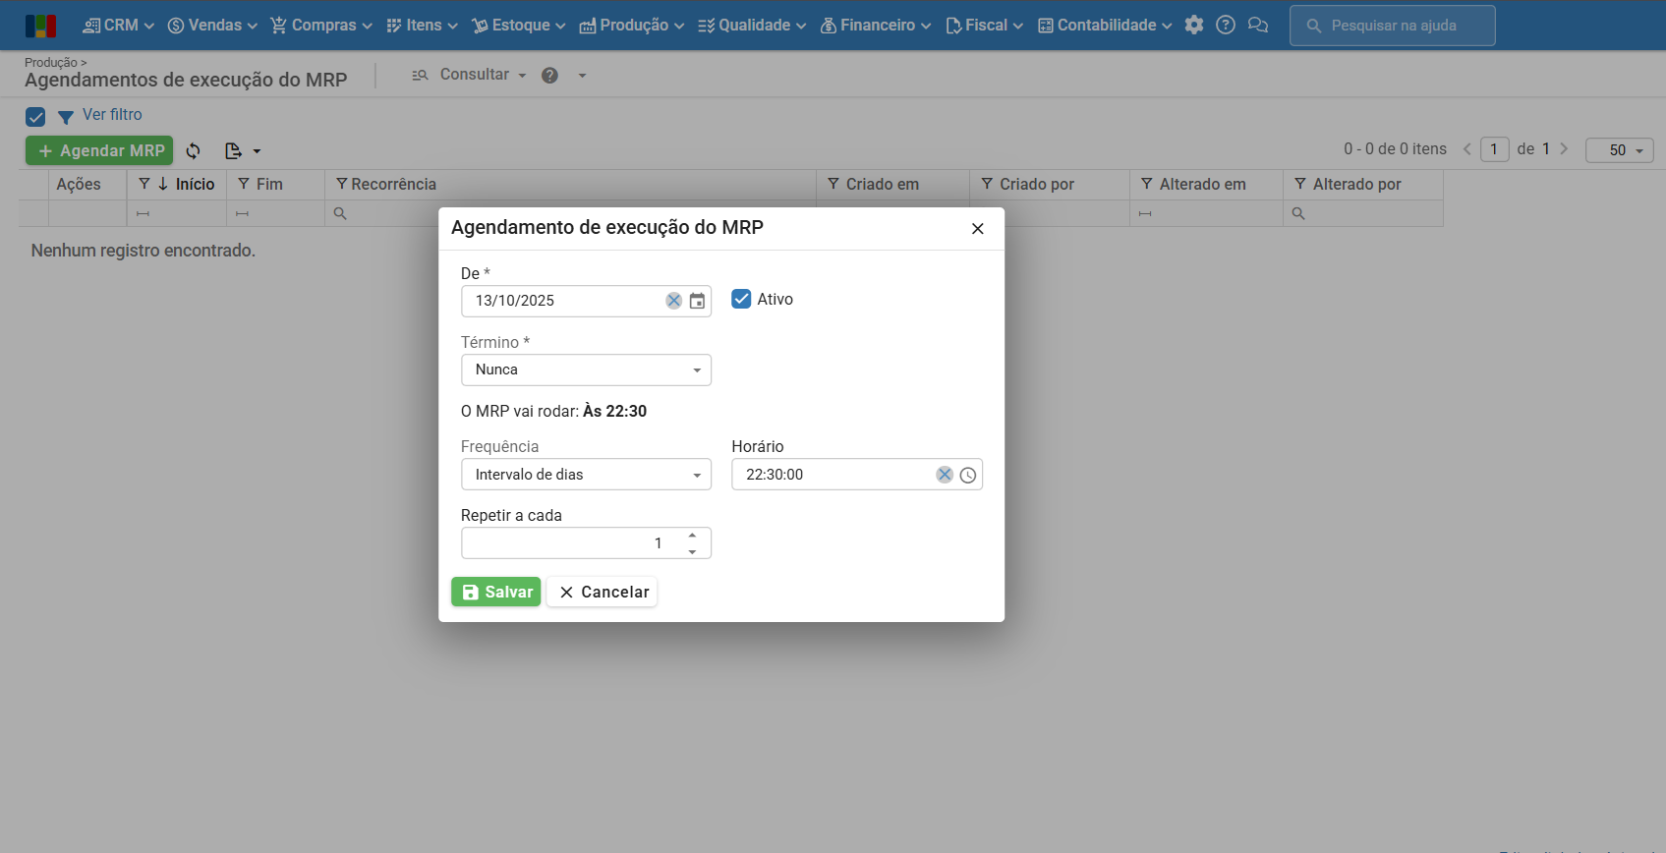Click the filter icon on Criado em column
The image size is (1666, 853).
pyautogui.click(x=833, y=184)
